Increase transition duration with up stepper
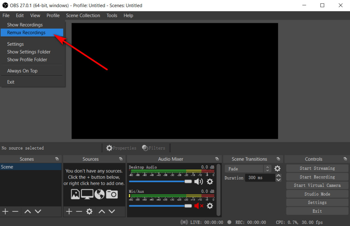 point(279,175)
